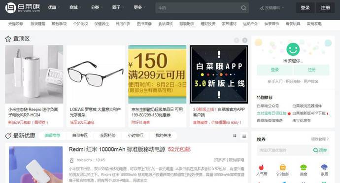
Task: Open the 支付宝每日领红包 link
Action: 272,113
